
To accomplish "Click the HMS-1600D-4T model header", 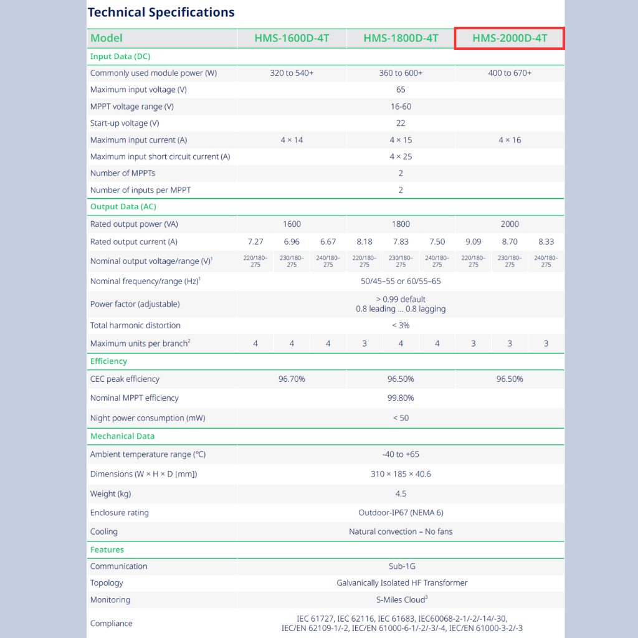I will pyautogui.click(x=292, y=38).
